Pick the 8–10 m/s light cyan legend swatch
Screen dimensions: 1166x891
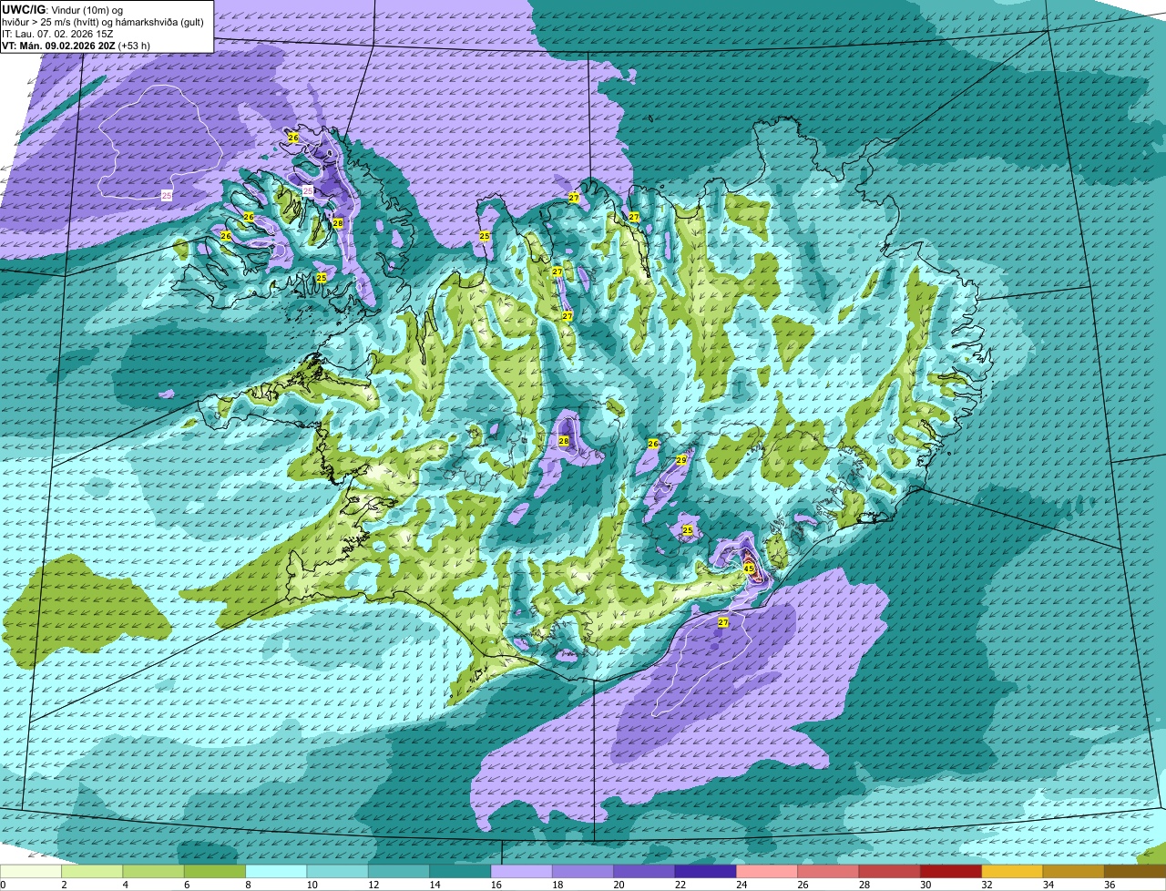coord(276,872)
